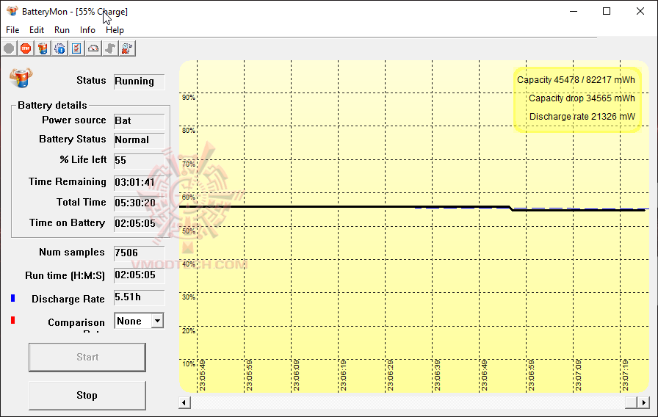Open the Help menu
Image resolution: width=658 pixels, height=417 pixels.
[115, 30]
